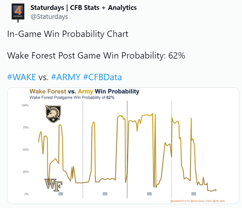This screenshot has width=242, height=208.
Task: Open the #ARMY hashtag
Action: pyautogui.click(x=66, y=77)
